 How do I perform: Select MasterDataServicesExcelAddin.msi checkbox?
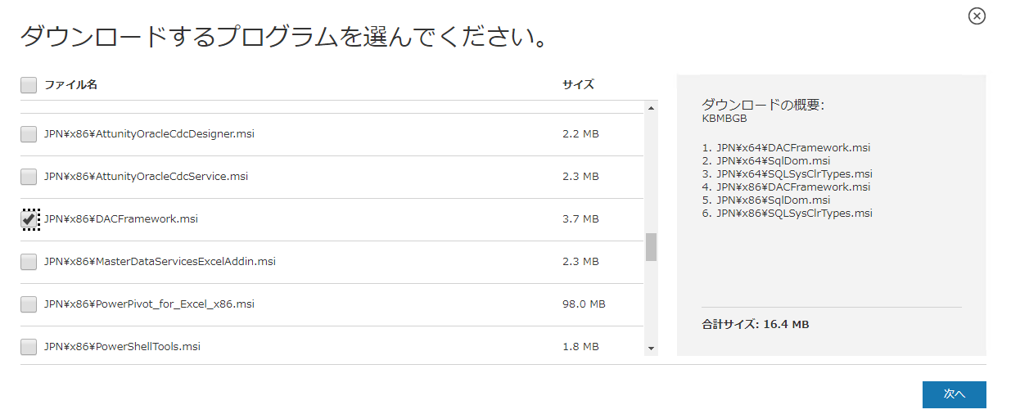(29, 262)
